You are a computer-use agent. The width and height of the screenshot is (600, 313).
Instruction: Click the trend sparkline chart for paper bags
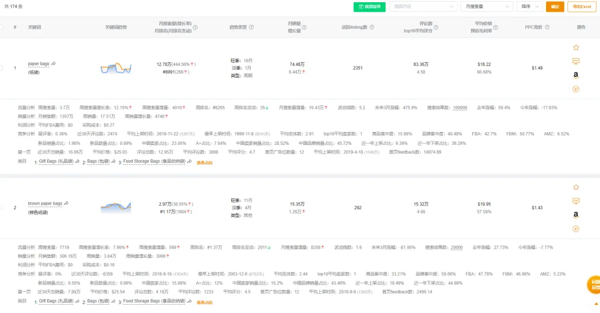pos(116,68)
